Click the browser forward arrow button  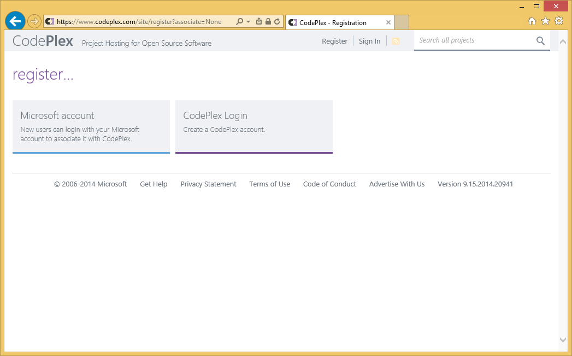tap(34, 21)
